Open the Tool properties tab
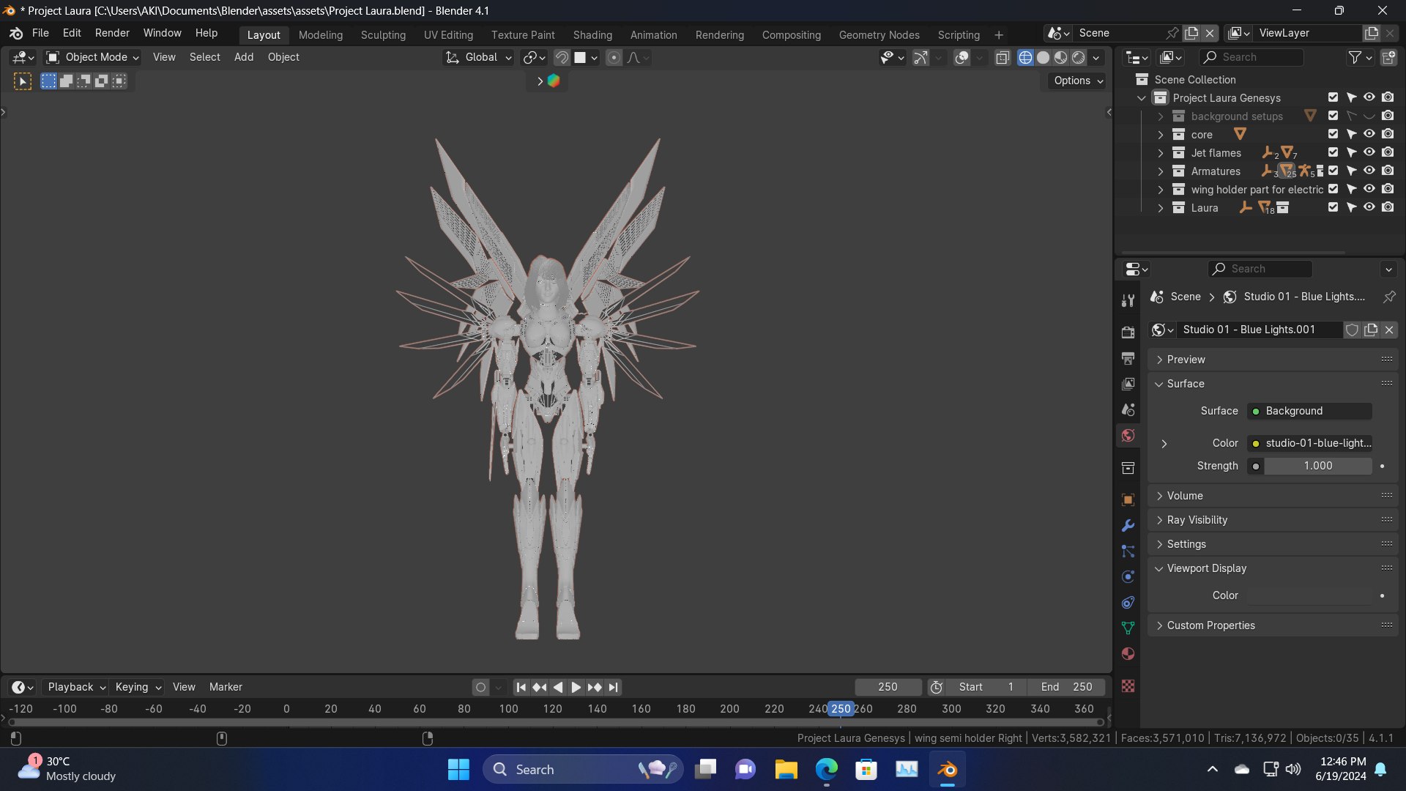The image size is (1406, 791). [x=1128, y=300]
